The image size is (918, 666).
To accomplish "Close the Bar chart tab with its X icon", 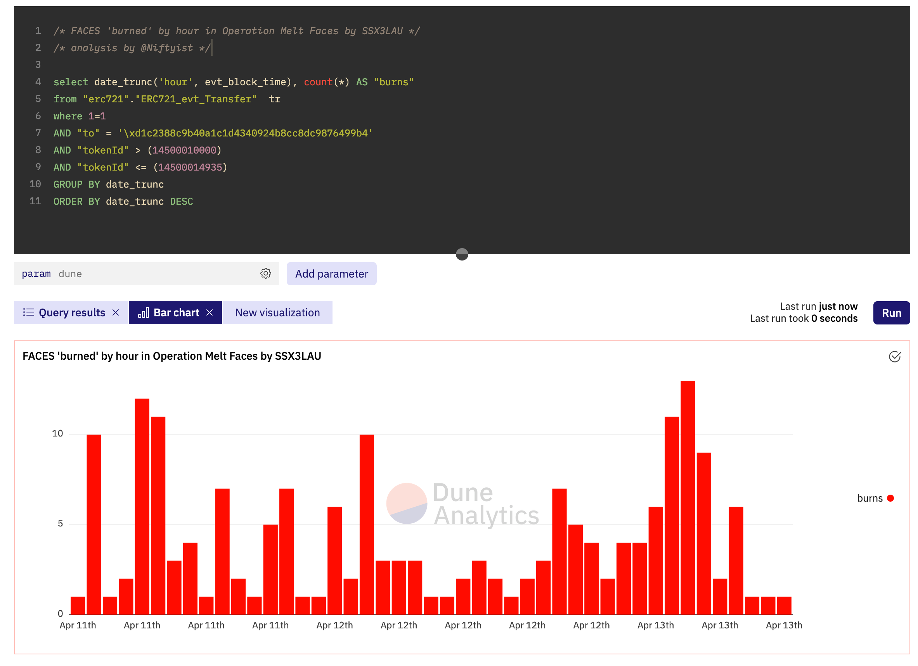I will [210, 312].
